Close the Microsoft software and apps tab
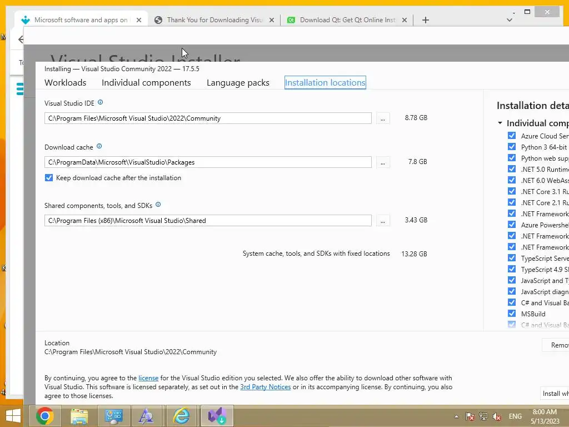This screenshot has width=569, height=427. pos(138,20)
